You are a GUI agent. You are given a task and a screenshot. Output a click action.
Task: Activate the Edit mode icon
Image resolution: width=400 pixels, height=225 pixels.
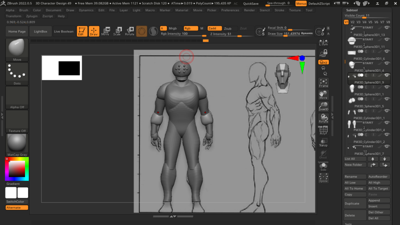[82, 31]
